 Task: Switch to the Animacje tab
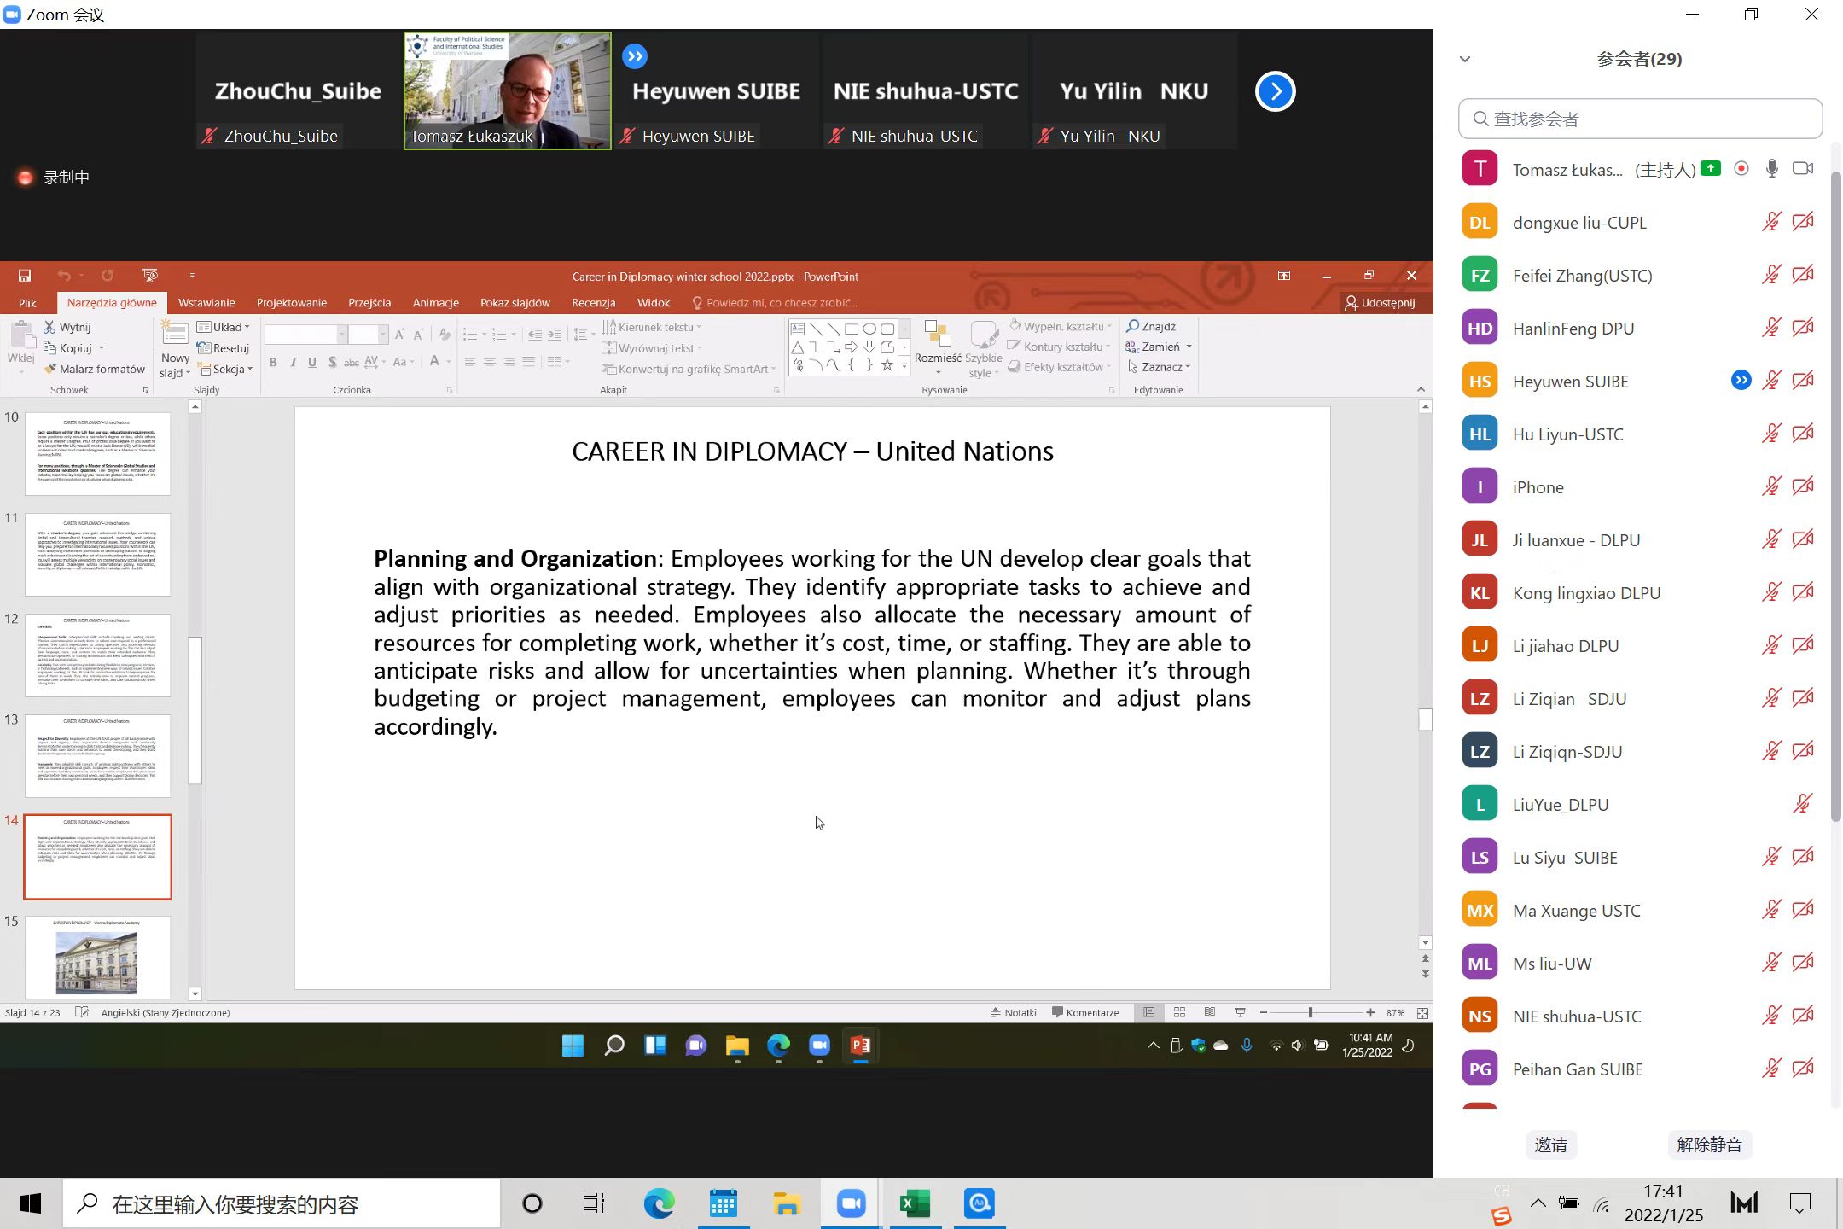point(435,302)
